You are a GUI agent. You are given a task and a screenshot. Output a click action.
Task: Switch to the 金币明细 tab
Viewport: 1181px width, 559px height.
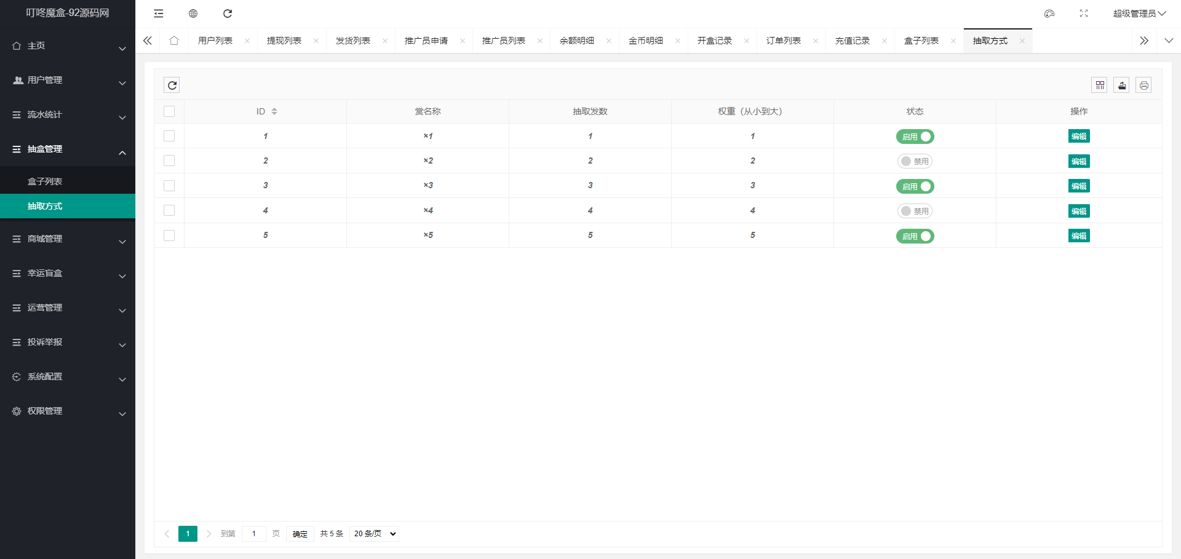tap(646, 41)
